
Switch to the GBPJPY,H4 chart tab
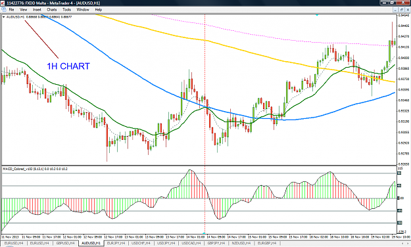216,243
